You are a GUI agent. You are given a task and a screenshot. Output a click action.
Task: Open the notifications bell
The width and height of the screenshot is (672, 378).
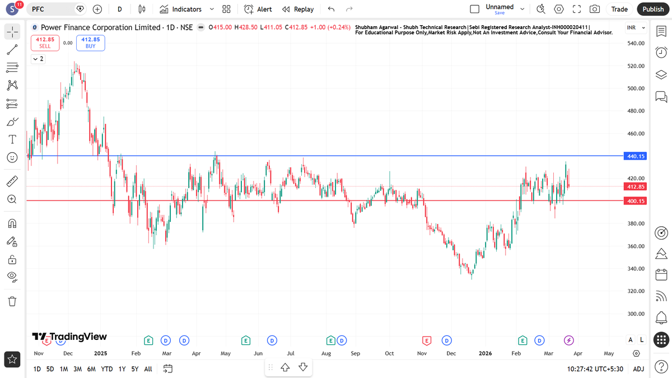click(x=661, y=317)
